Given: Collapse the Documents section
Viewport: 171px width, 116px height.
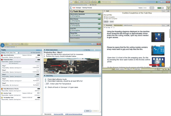Looking at the screenshot, I should coord(104,25).
